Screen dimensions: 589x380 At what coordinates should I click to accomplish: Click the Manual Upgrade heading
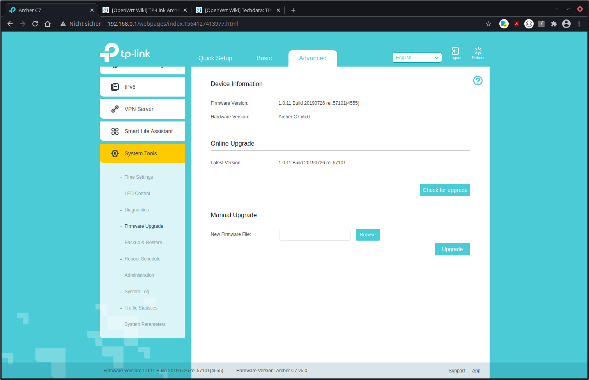233,215
